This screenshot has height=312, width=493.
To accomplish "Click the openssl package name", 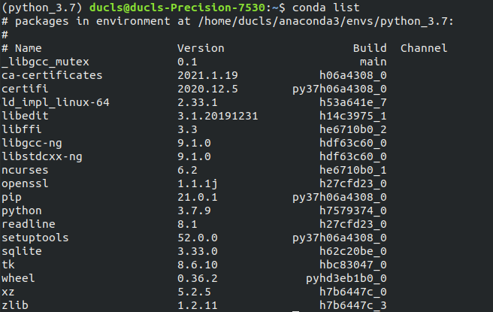I will pos(24,184).
